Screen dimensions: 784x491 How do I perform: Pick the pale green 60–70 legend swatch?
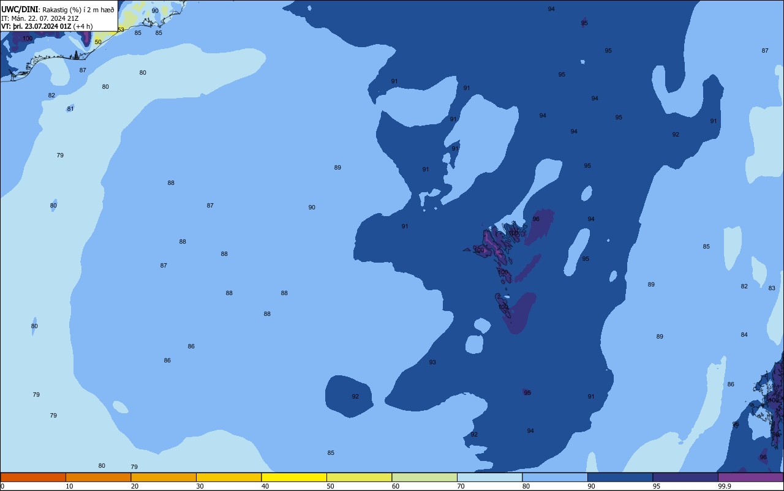tap(424, 477)
